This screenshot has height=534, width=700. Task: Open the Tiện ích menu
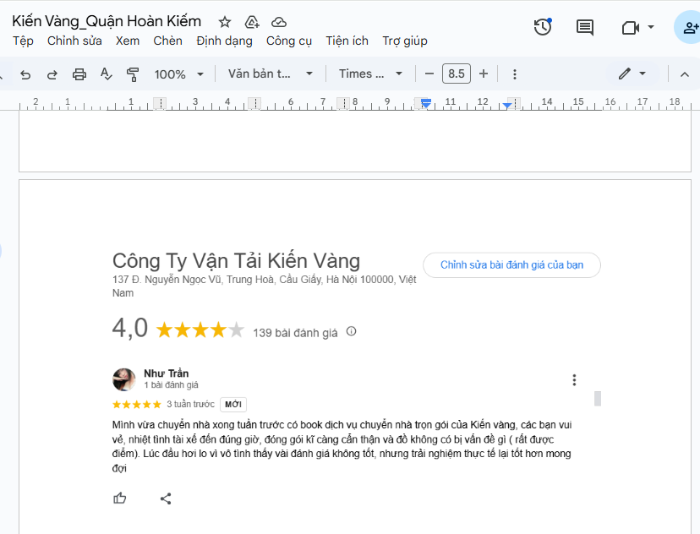pyautogui.click(x=347, y=41)
